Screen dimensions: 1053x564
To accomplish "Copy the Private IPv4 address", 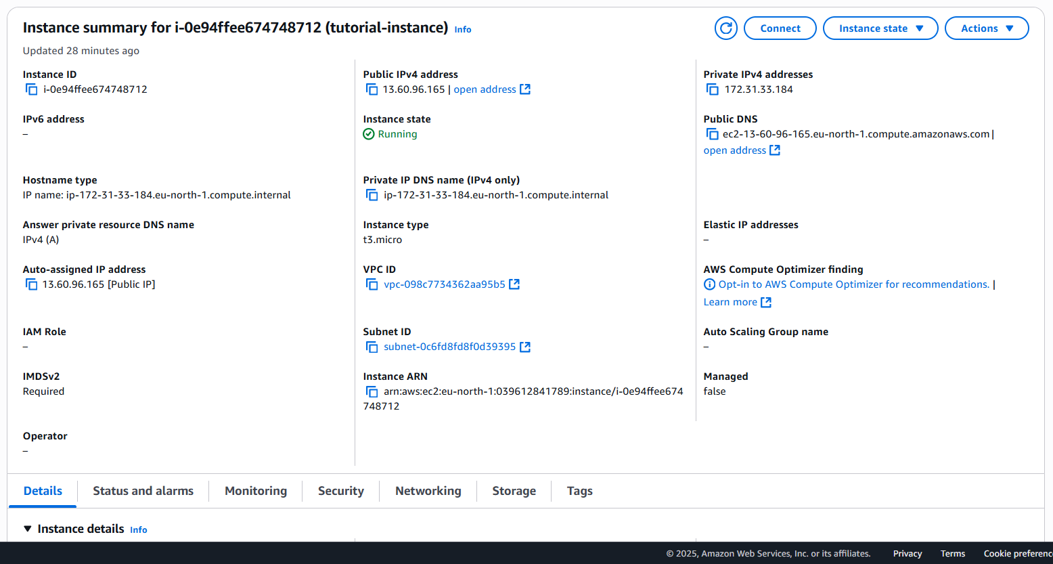I will click(x=712, y=89).
